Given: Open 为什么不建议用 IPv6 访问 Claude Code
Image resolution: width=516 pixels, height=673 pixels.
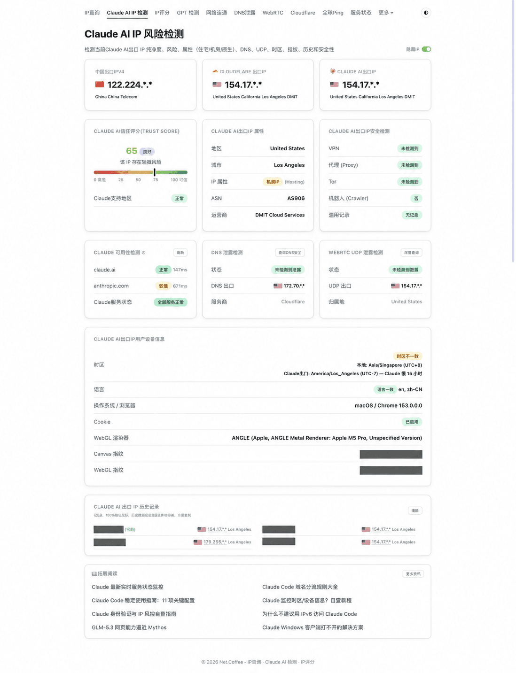Looking at the screenshot, I should click(310, 614).
